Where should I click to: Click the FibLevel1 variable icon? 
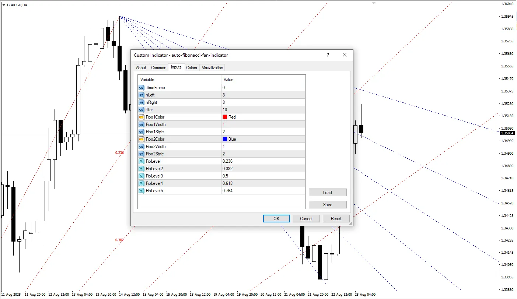pos(142,161)
